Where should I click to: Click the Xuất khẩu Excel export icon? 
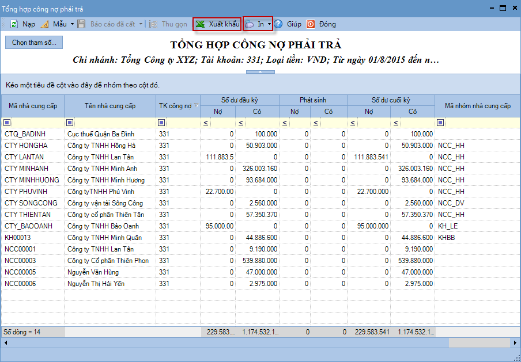coord(200,24)
